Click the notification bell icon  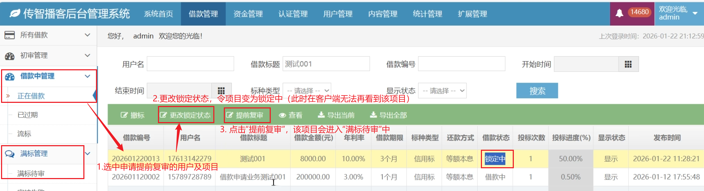619,13
